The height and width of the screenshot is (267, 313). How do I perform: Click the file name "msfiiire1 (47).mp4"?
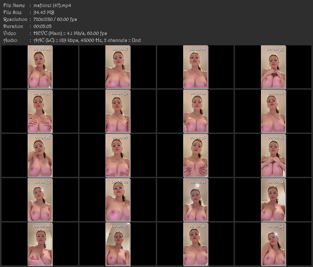[52, 5]
